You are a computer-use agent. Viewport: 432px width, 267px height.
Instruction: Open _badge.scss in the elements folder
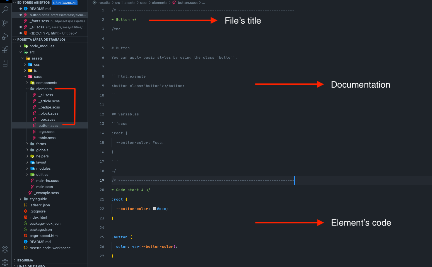[49, 107]
